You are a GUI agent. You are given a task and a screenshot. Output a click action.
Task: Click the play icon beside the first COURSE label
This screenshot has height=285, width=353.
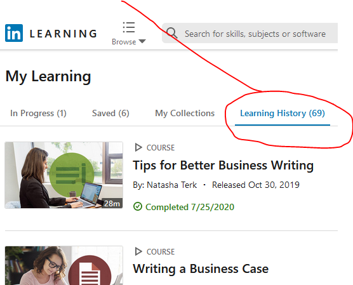click(x=138, y=148)
